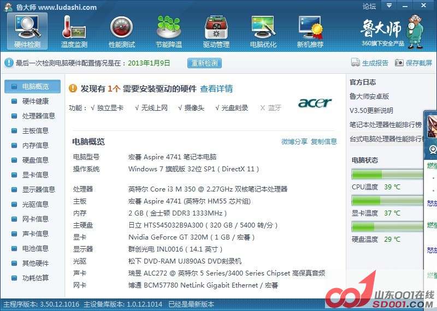Select 处理器信息 in the left sidebar
This screenshot has height=311, width=437.
[x=38, y=116]
